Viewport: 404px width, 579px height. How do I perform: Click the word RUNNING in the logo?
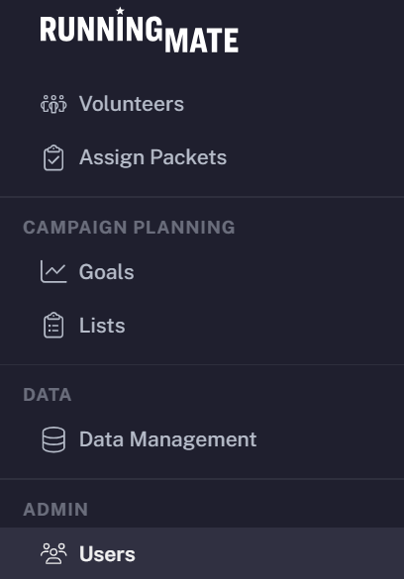pos(101,29)
